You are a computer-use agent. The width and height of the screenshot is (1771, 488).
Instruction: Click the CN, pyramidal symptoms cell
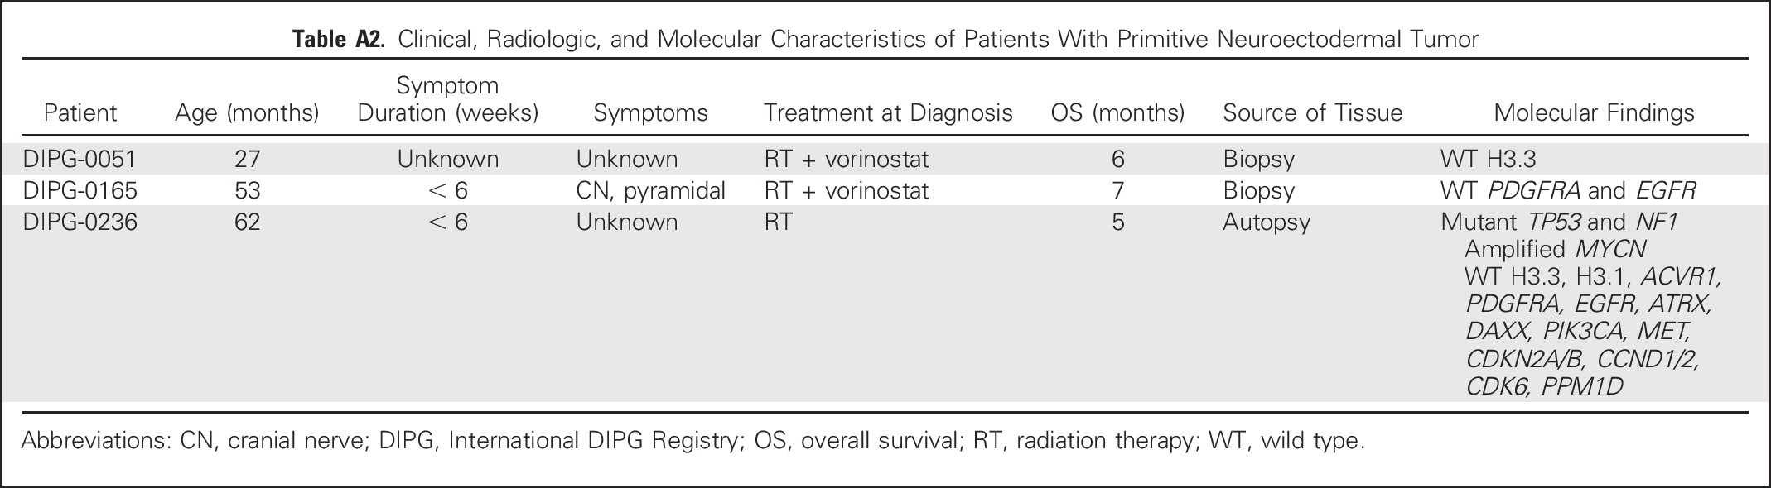(x=651, y=191)
